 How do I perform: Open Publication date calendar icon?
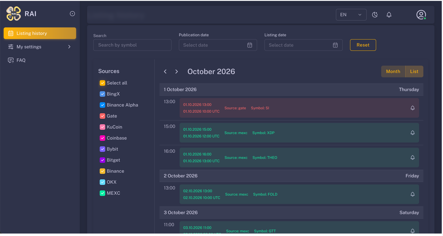[x=250, y=45]
